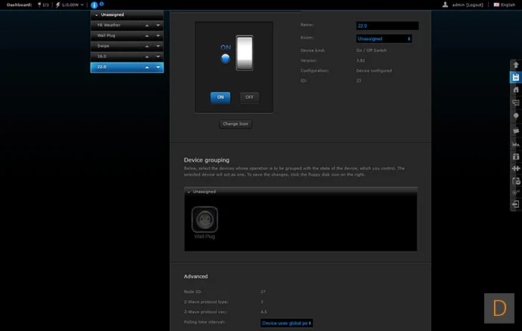Screen dimensions: 522x331
Task: Select Wall Plug in the device list
Action: click(x=127, y=36)
